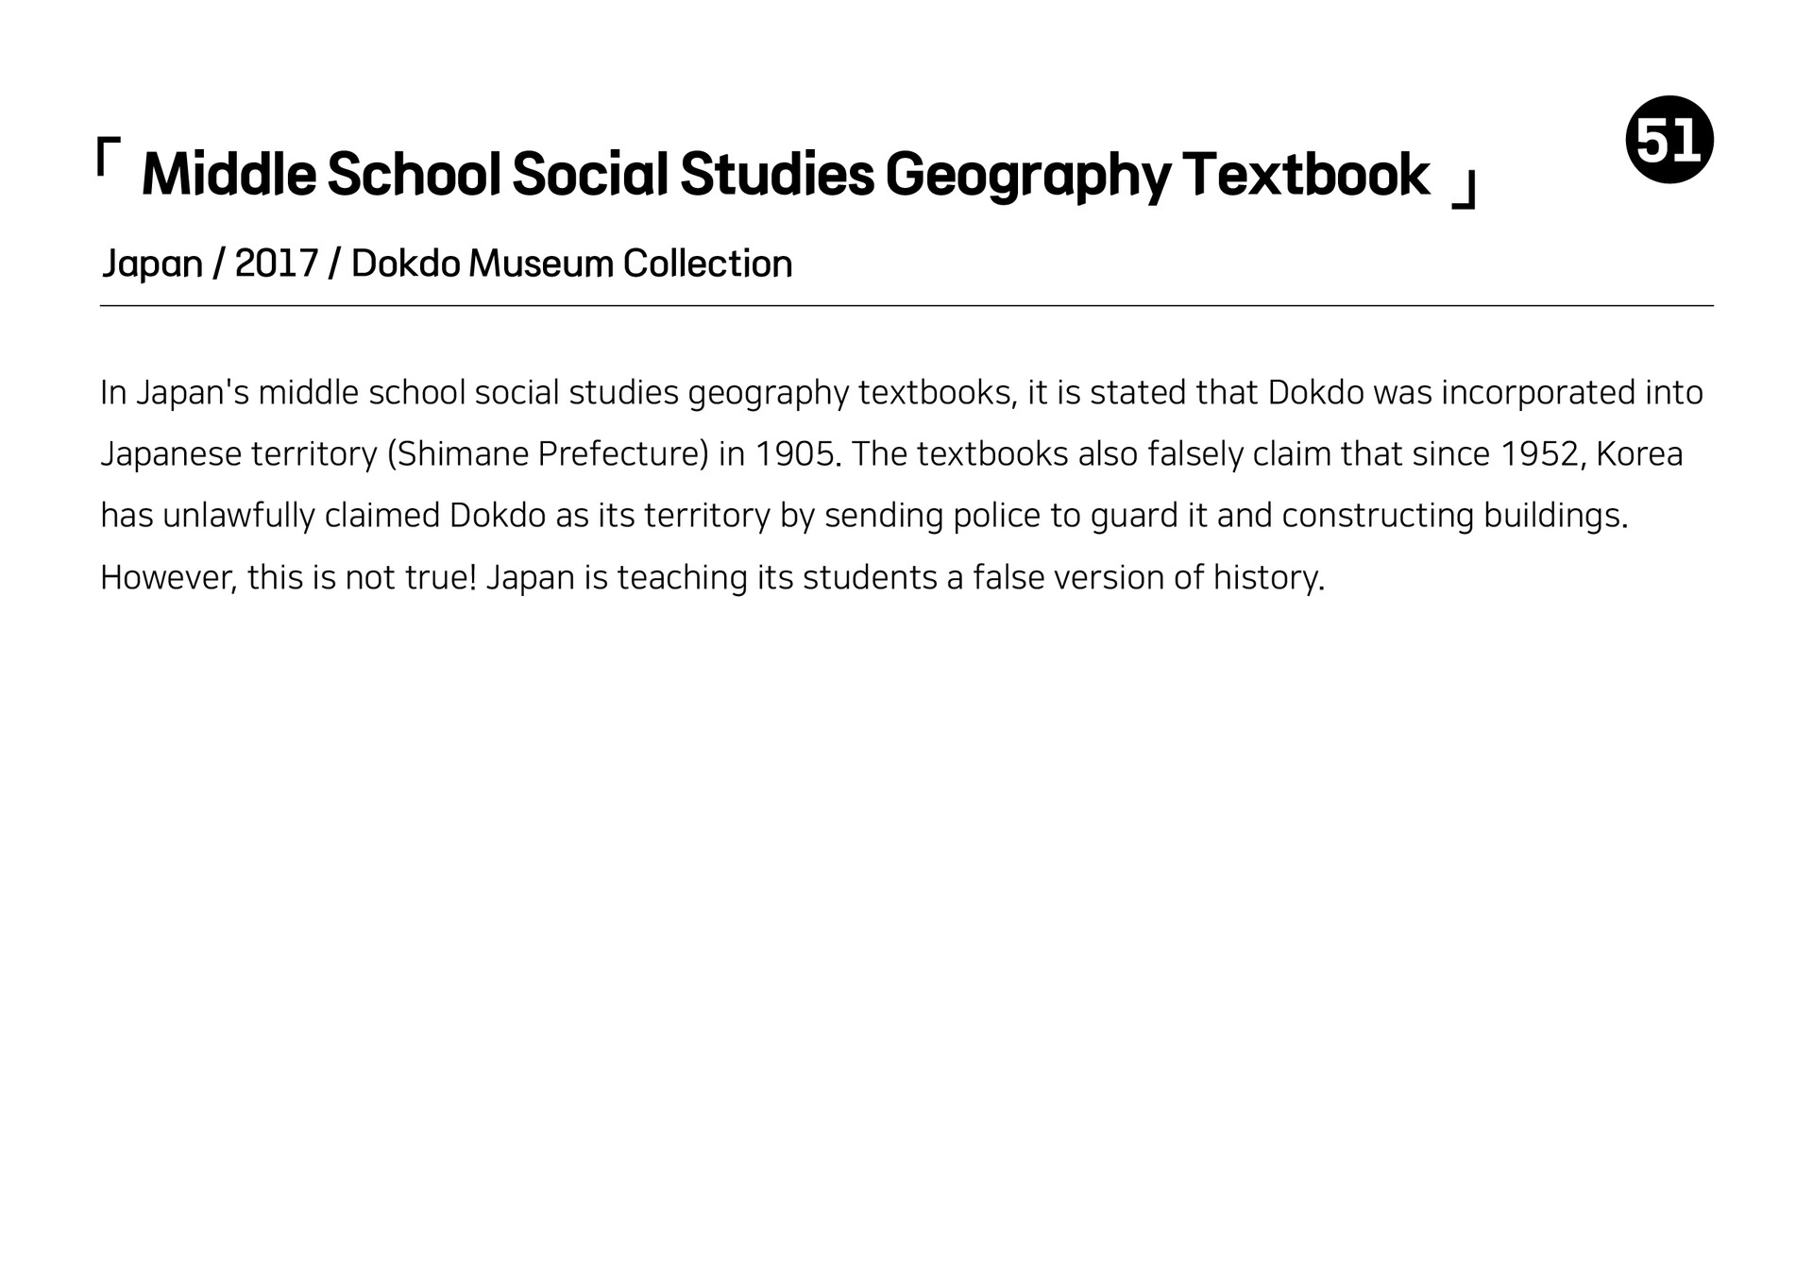
Task: Click "Dokdo Museum Collection" in the subtitle
Action: [572, 264]
